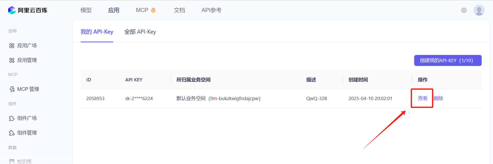Screen dimensions: 493x164
Task: Click the API key sk-2****6224
Action: click(x=139, y=99)
